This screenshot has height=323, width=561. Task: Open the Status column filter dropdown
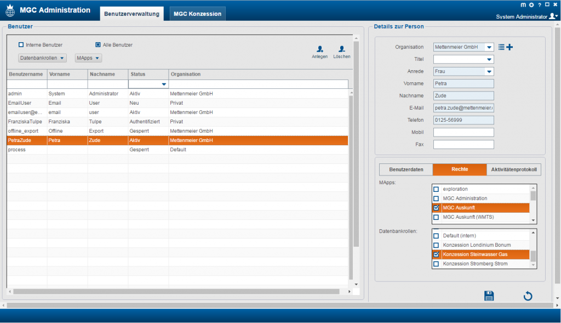tap(163, 84)
